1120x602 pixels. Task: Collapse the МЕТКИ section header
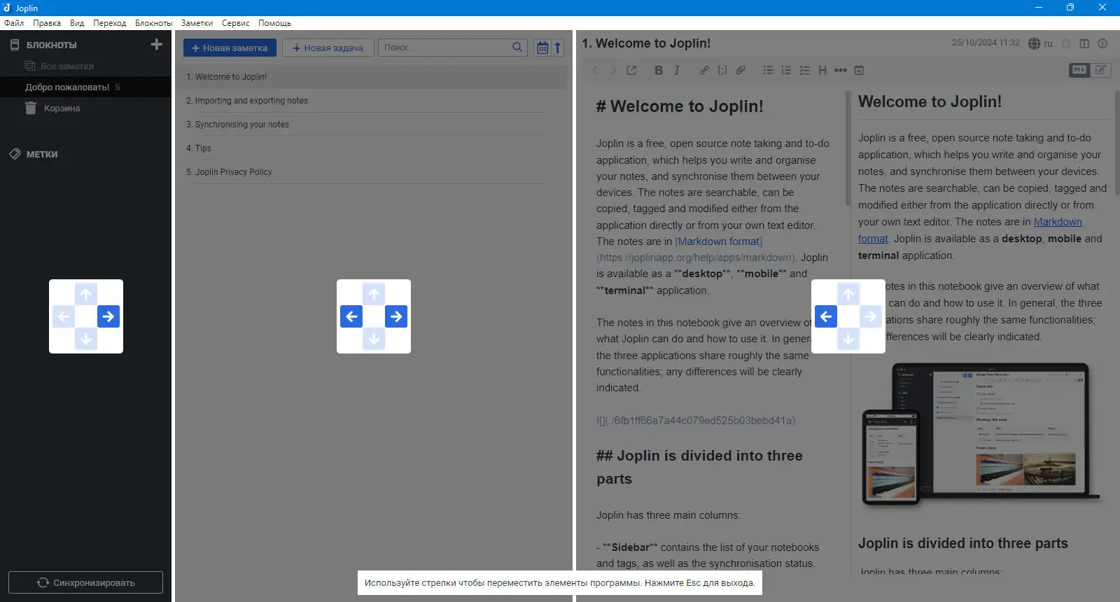click(x=42, y=154)
